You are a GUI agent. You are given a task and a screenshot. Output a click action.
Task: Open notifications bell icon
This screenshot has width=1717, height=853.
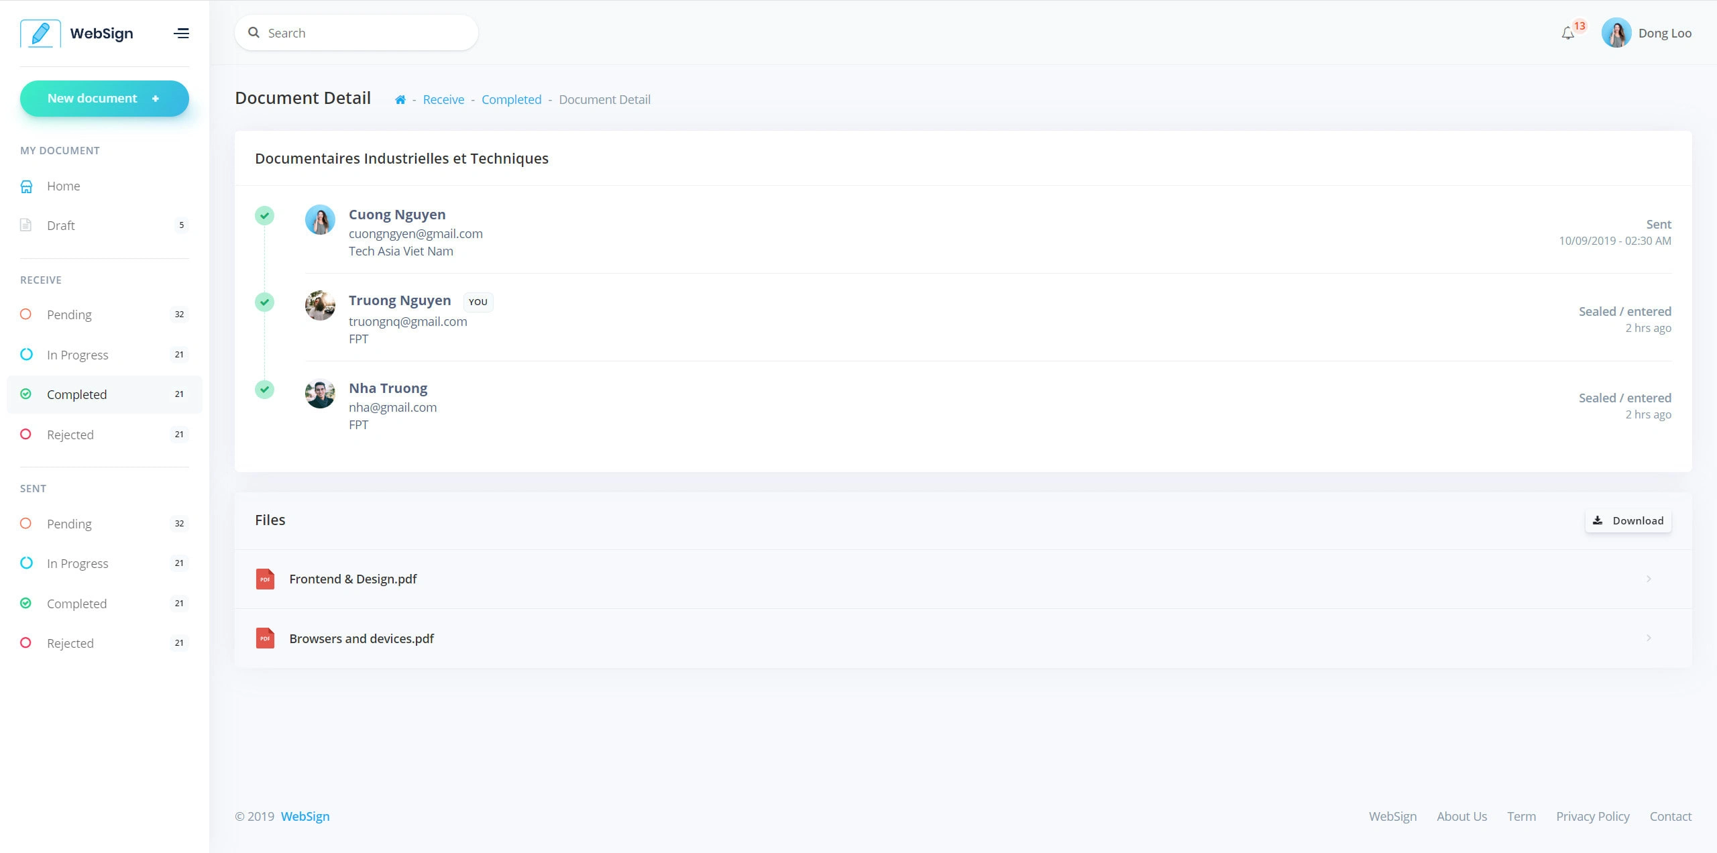point(1567,34)
